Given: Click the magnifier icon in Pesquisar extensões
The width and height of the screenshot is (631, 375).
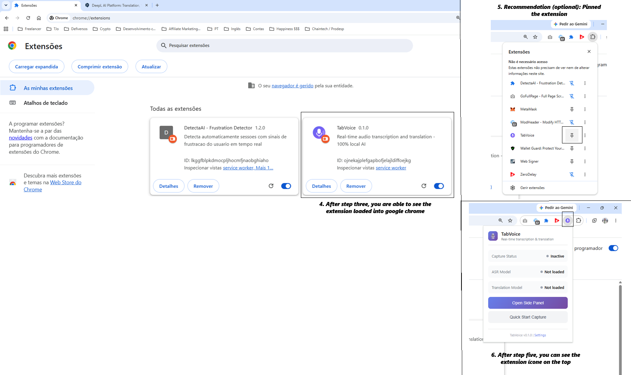Looking at the screenshot, I should point(164,46).
